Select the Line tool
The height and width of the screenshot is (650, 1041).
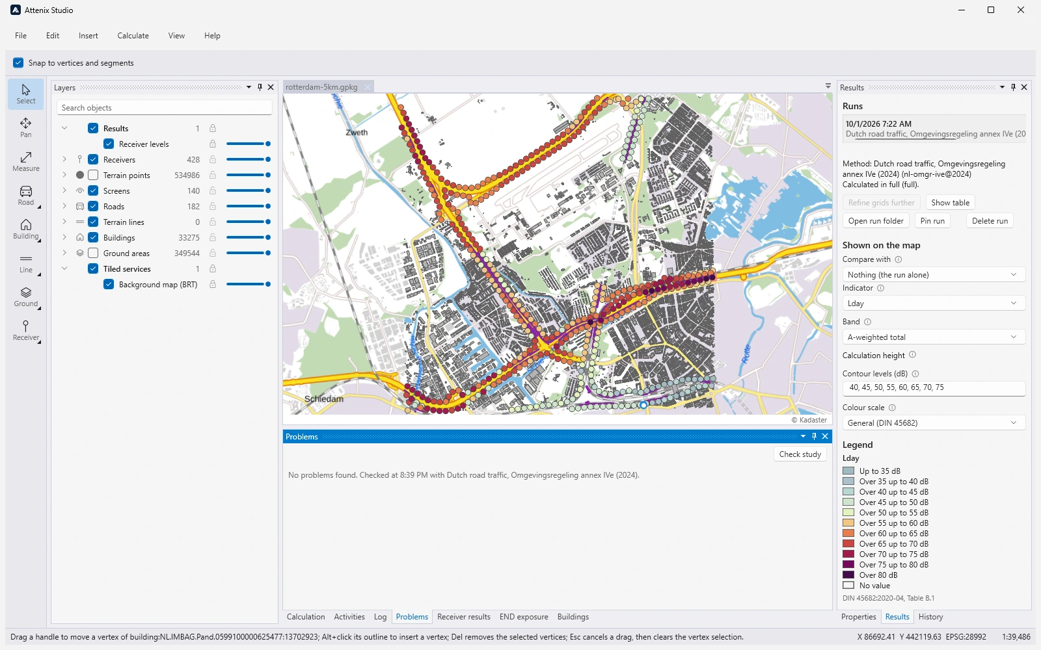[x=26, y=263]
